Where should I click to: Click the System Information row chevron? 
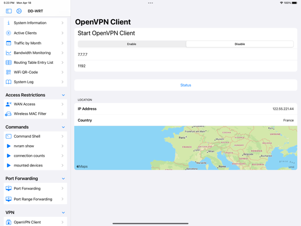pyautogui.click(x=62, y=23)
